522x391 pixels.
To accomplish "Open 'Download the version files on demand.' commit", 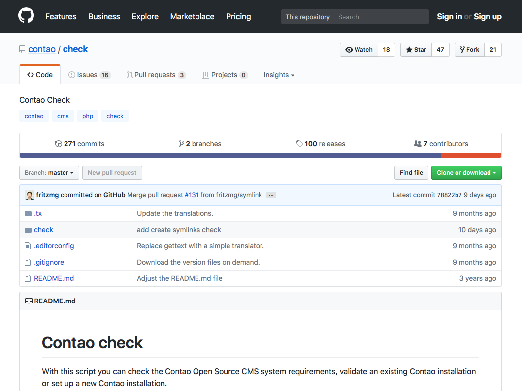I will 198,262.
